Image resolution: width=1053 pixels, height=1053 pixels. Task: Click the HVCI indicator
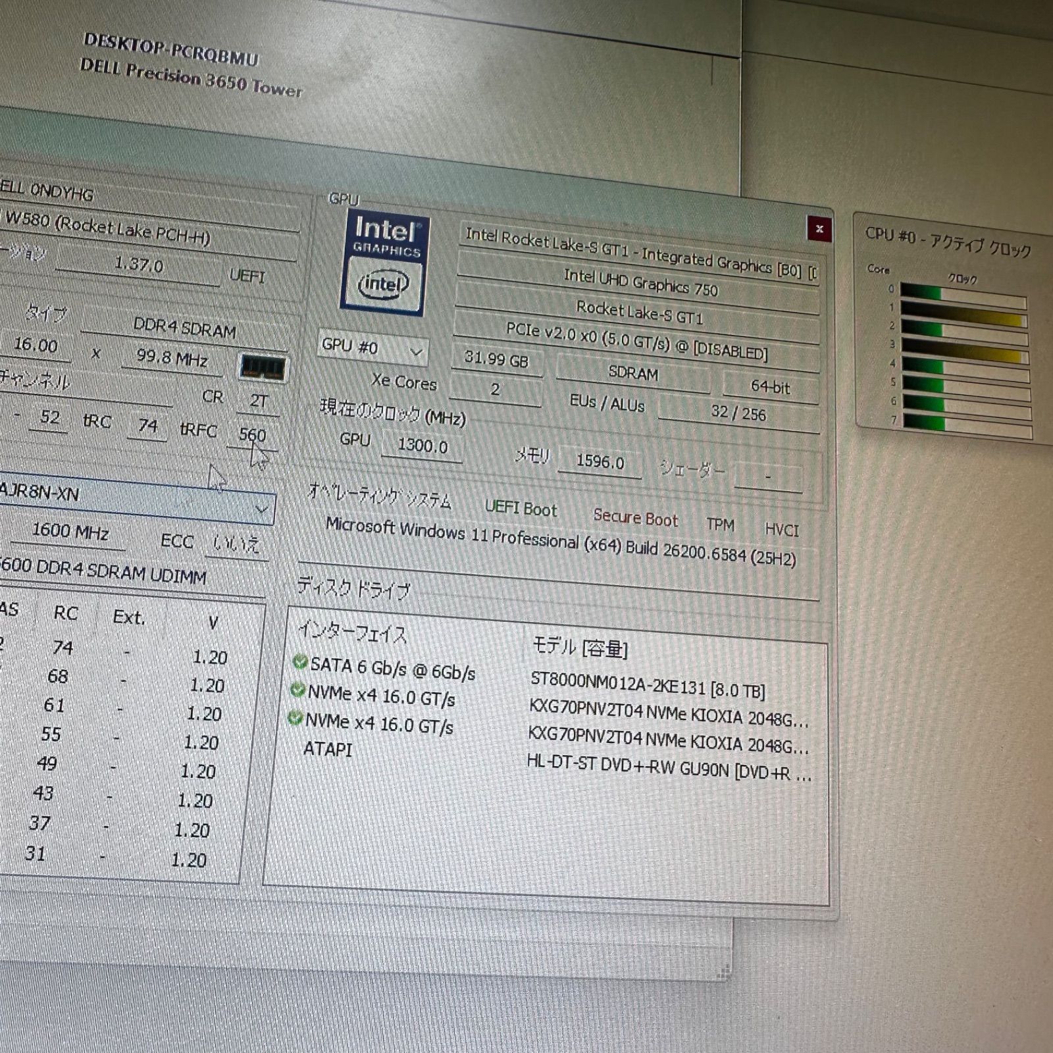coord(783,530)
